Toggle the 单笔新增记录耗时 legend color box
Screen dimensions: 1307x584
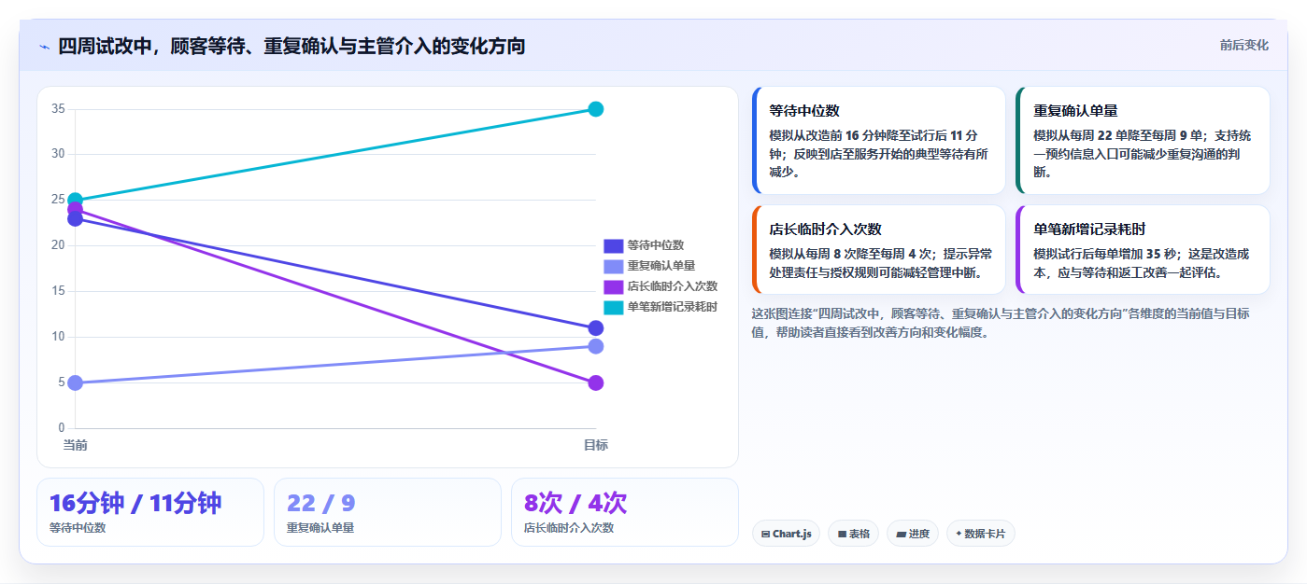point(613,307)
